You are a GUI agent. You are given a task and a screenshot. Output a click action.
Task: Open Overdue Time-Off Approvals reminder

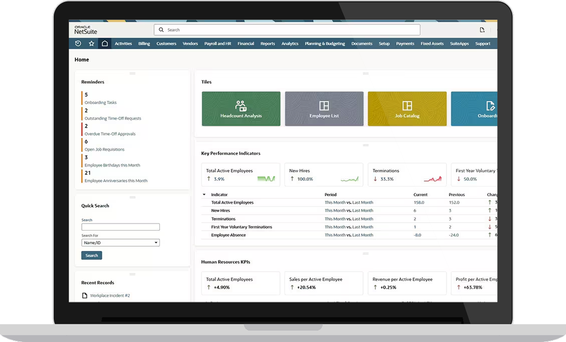(110, 134)
